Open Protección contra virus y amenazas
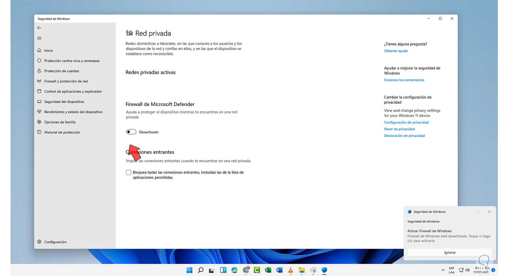Screen dimensions: 508x276 (x=72, y=61)
